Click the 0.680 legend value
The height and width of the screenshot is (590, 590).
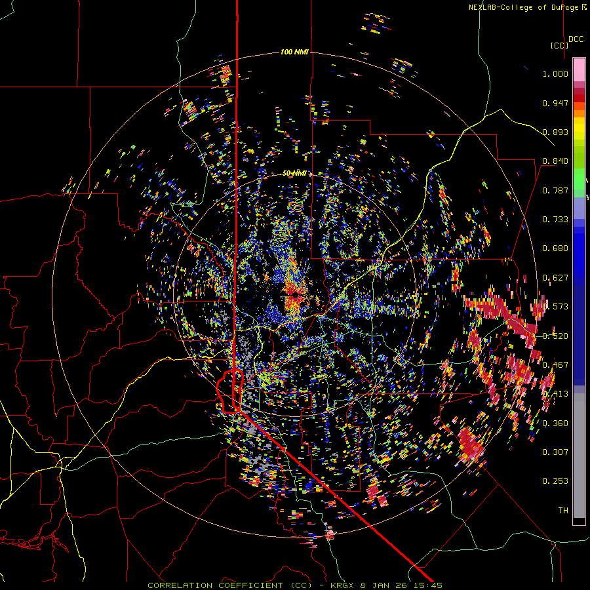pos(555,248)
